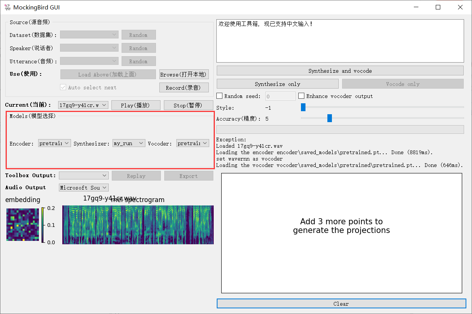Screen dimensions: 472x314
Task: Open the Audio Output device dropdown
Action: 83,187
